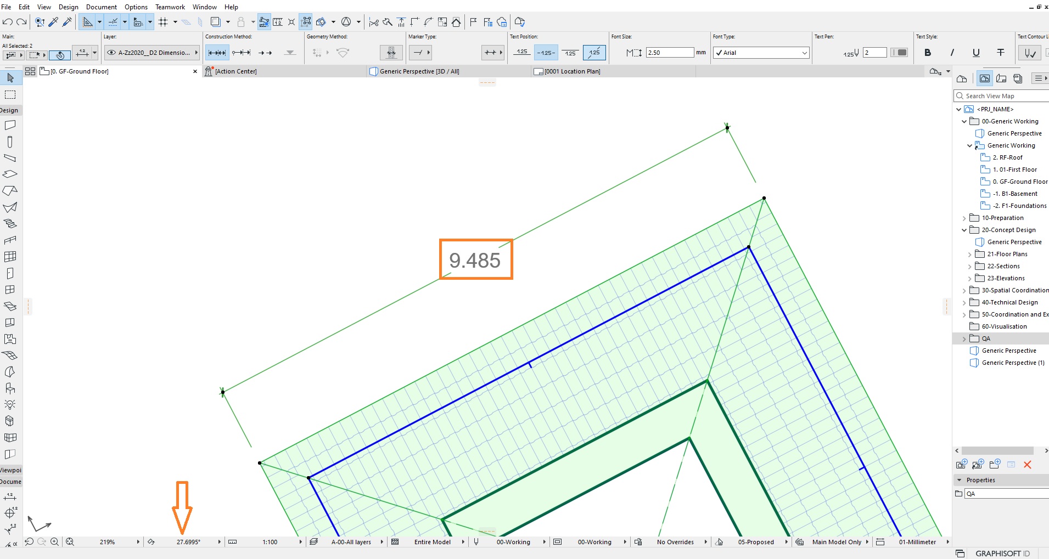Close the 0. GF-Ground Floor tab
1049x559 pixels.
195,71
